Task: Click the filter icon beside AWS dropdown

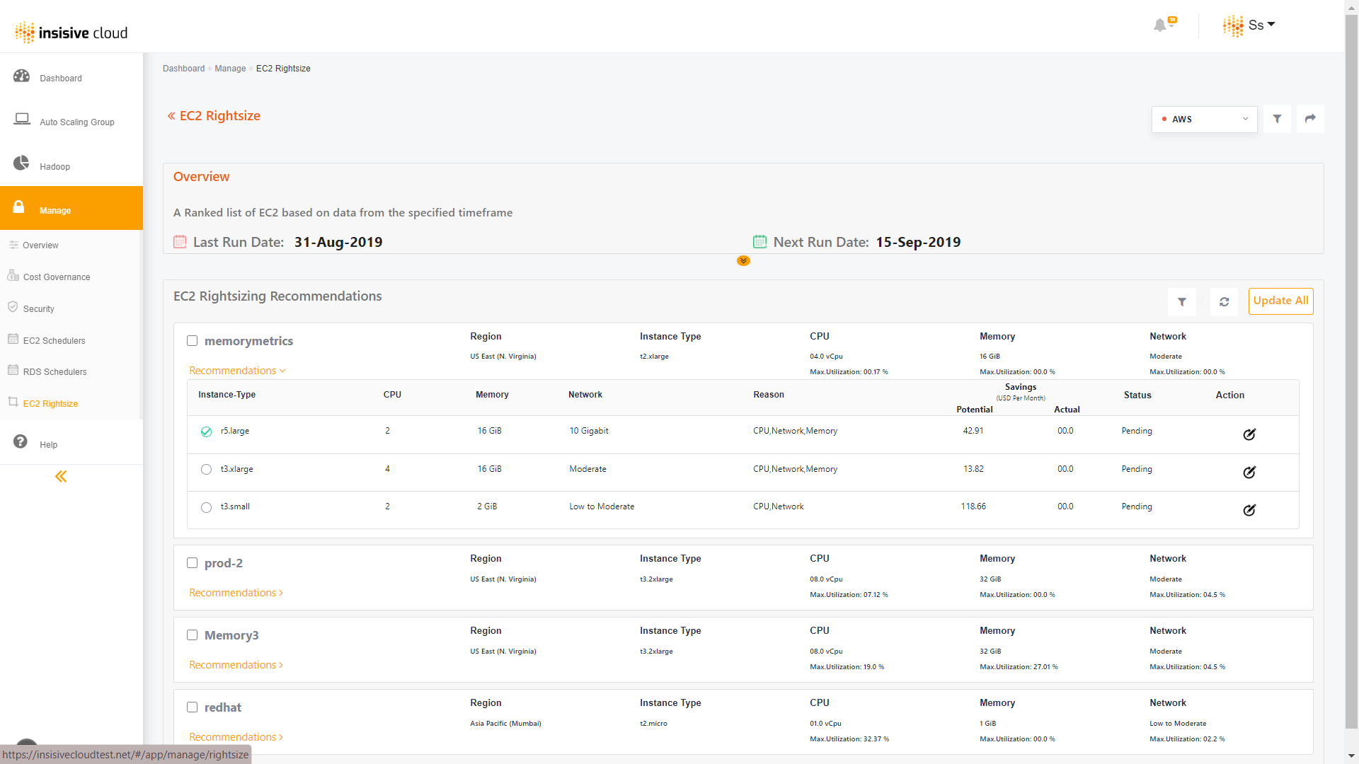Action: tap(1277, 119)
